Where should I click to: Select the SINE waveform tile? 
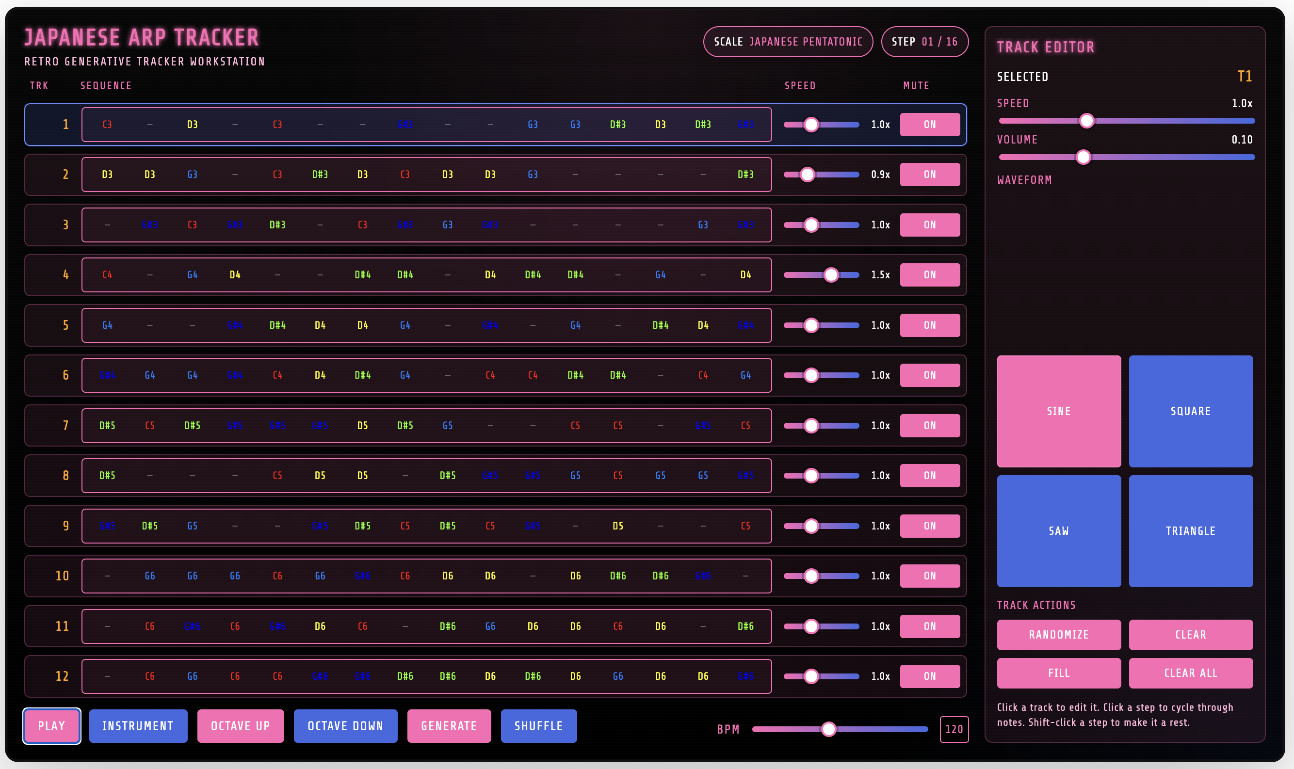click(1058, 412)
